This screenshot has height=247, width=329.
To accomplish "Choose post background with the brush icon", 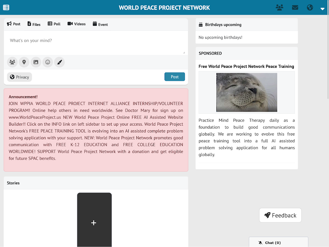I will [59, 62].
